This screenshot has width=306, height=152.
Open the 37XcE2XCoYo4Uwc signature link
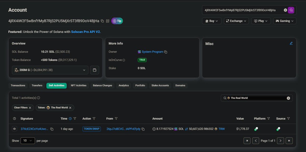click(34, 129)
